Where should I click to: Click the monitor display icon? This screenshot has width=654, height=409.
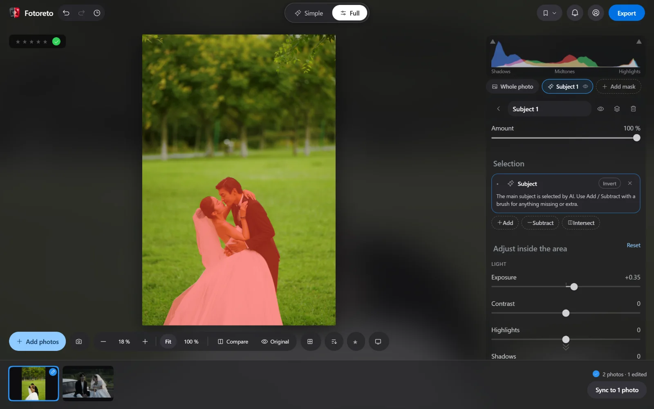coord(378,342)
